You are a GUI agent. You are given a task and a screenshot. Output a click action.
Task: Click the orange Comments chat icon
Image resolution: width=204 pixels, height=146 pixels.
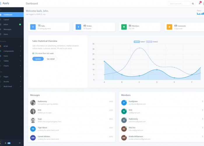169,27
